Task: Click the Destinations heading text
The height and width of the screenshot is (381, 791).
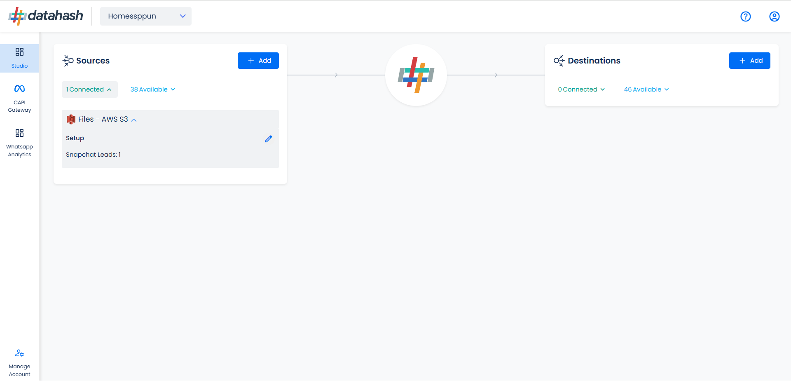Action: (594, 61)
